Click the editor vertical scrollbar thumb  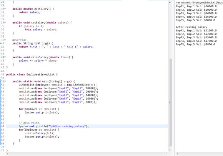pyautogui.click(x=170, y=102)
